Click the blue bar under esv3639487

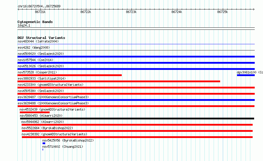click(x=136, y=100)
